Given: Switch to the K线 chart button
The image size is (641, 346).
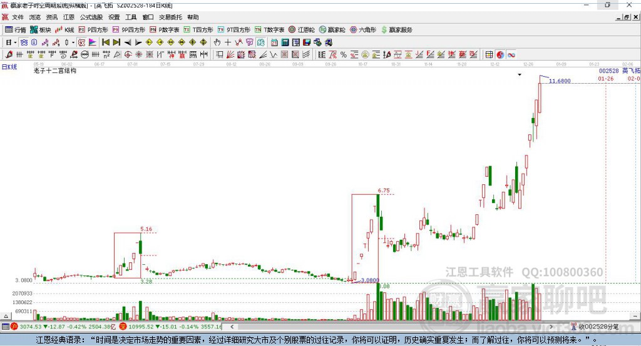Looking at the screenshot, I should tap(64, 30).
